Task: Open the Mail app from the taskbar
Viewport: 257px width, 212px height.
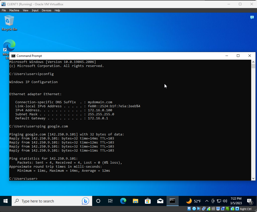Action: pos(160,201)
